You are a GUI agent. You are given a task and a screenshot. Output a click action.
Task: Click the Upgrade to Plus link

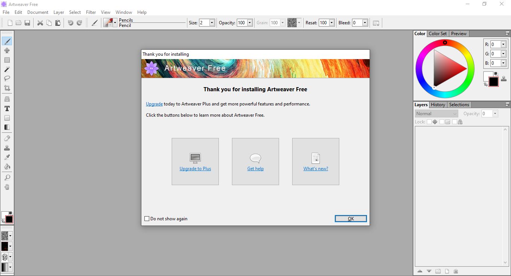click(195, 169)
